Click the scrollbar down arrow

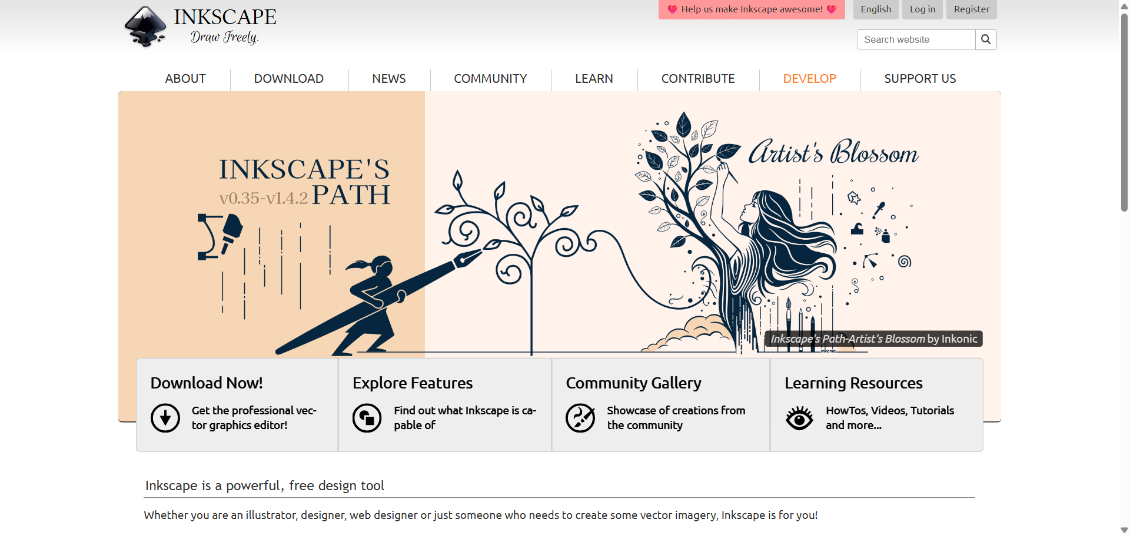(x=1124, y=530)
